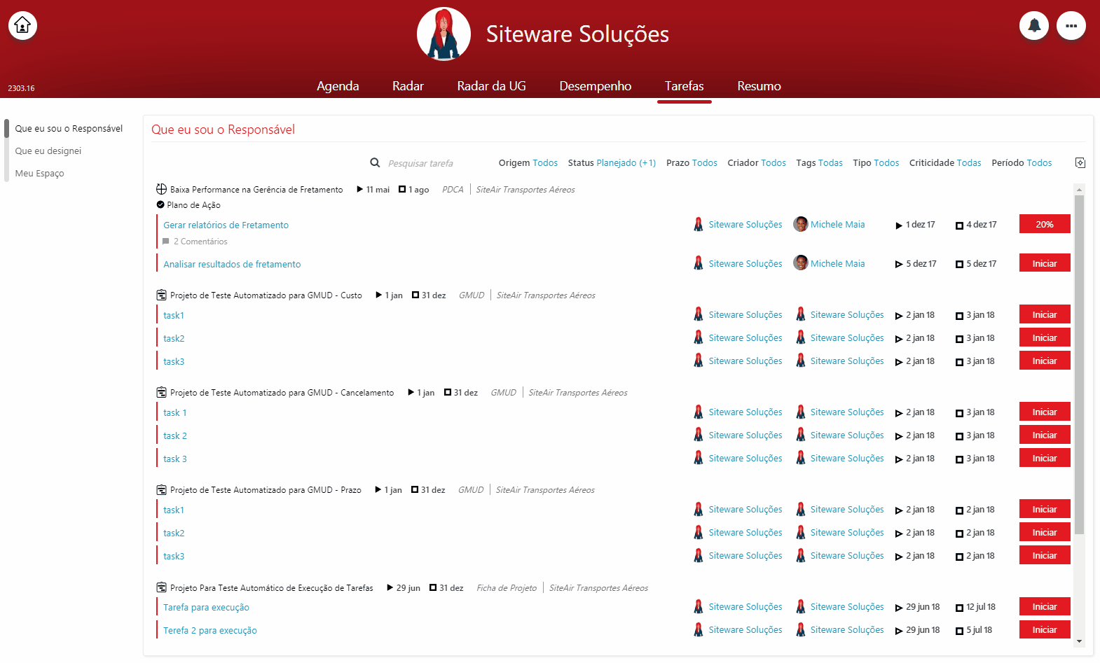Click Siteware Soluções link in Analisar resultados row
The image size is (1100, 663).
click(x=745, y=264)
